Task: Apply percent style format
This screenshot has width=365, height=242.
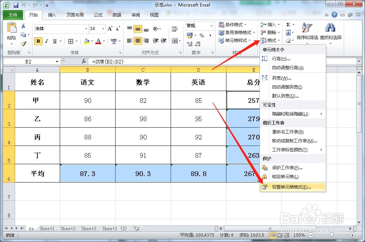Action: coord(202,35)
